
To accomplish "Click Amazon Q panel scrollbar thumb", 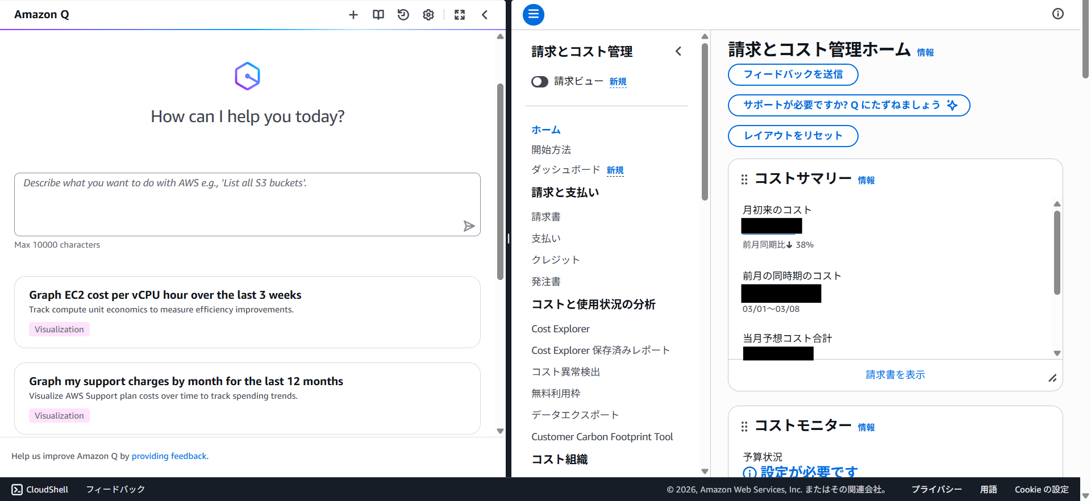I will 500,182.
